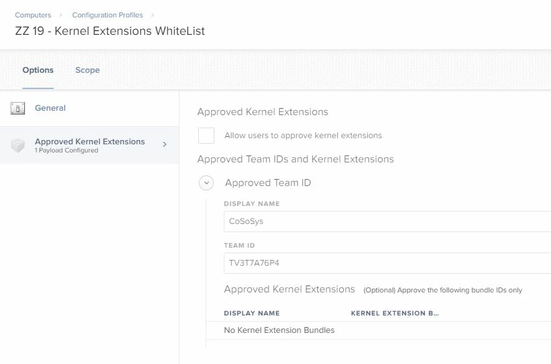
Task: Toggle Allow users to approve kernel extensions
Action: 206,136
